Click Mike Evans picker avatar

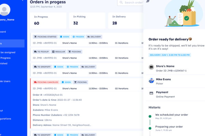(151, 80)
